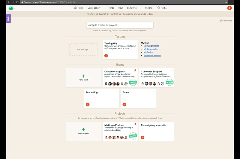
Task: Click the avatar on the Marketing card
Action: click(88, 104)
